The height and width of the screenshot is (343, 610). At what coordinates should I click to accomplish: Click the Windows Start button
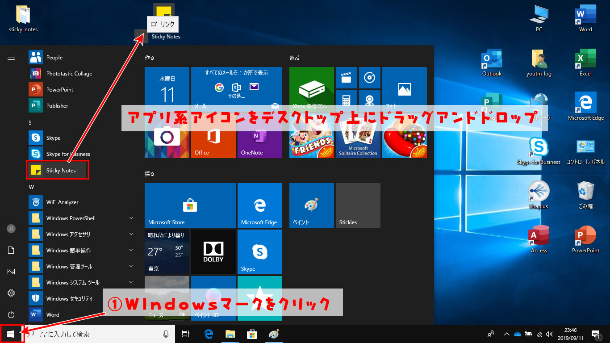pos(11,334)
